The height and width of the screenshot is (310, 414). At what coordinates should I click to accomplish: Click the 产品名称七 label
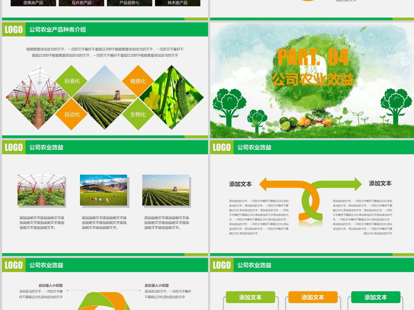129,2
